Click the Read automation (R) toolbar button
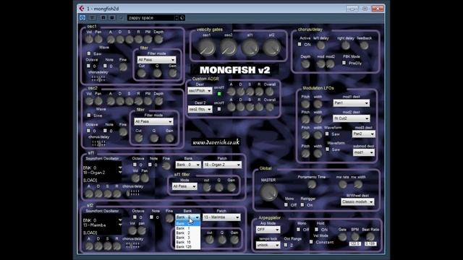Image resolution: width=463 pixels, height=260 pixels. click(x=103, y=17)
